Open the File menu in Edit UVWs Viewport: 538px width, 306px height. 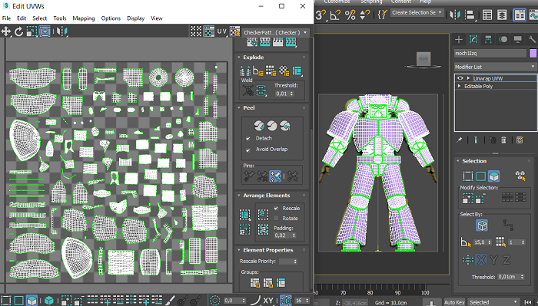coord(6,18)
